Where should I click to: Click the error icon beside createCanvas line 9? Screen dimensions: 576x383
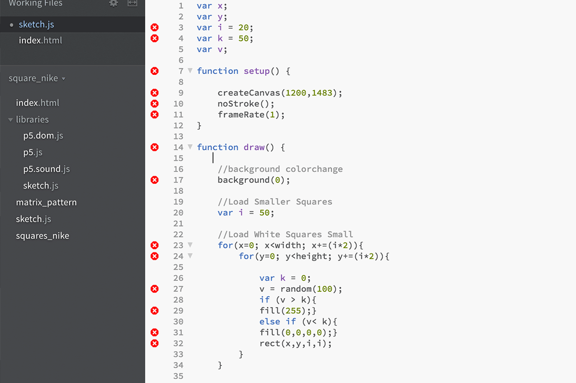tap(155, 93)
